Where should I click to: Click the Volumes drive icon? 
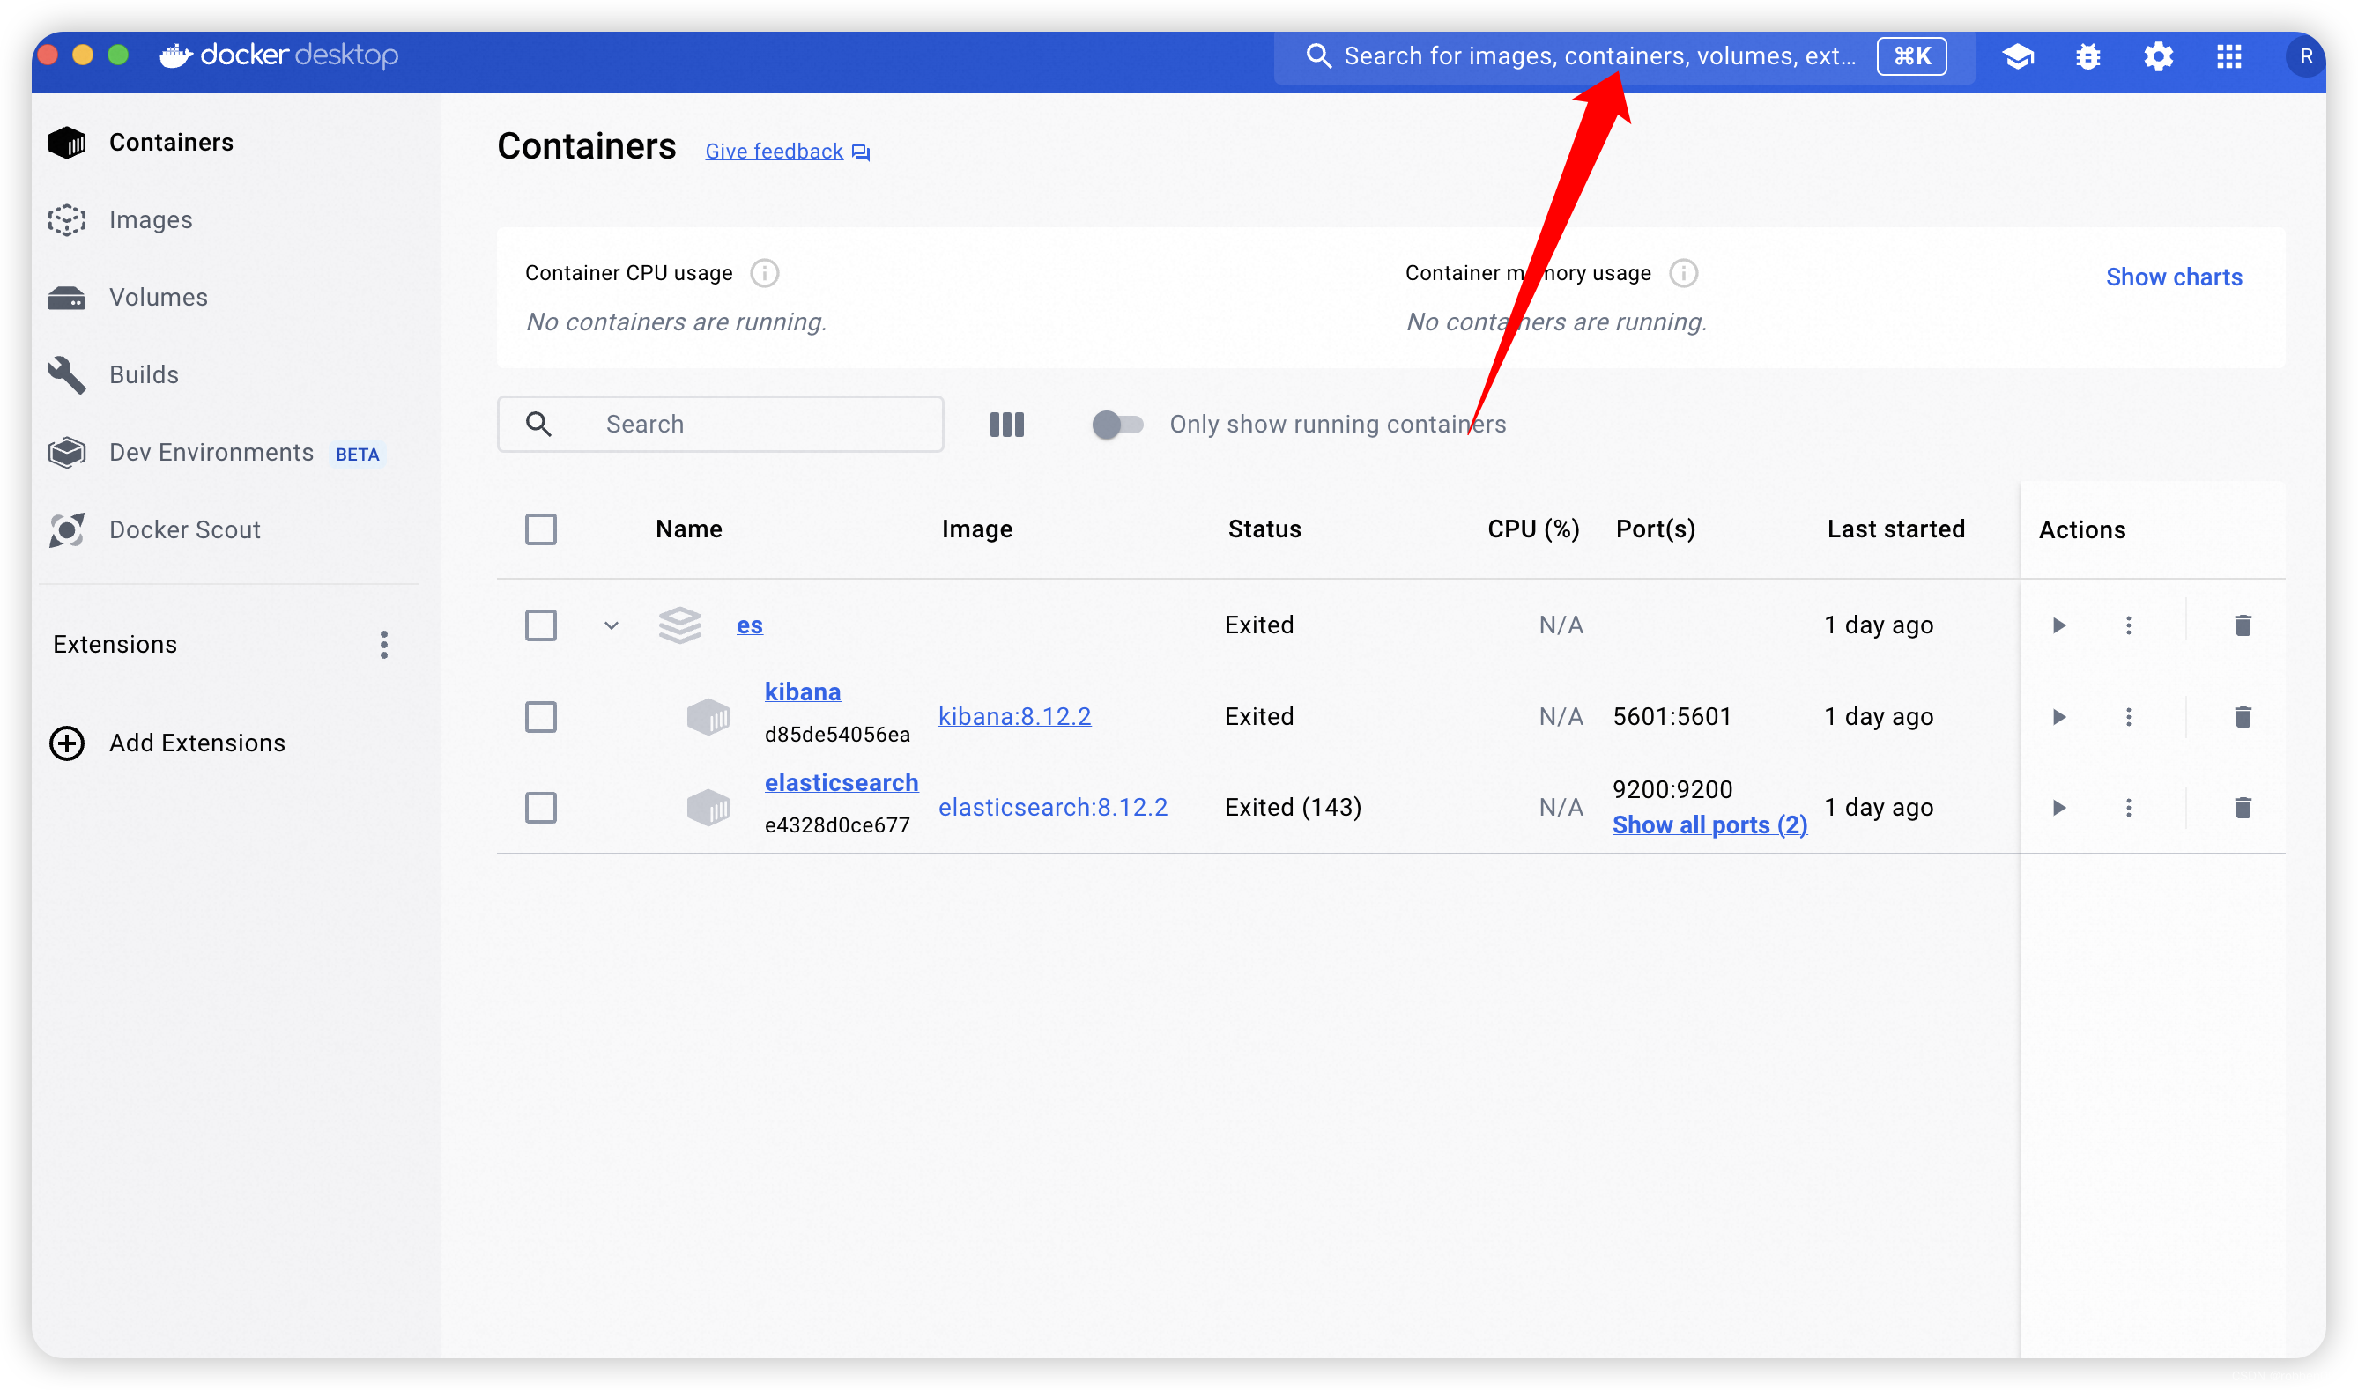(x=66, y=298)
